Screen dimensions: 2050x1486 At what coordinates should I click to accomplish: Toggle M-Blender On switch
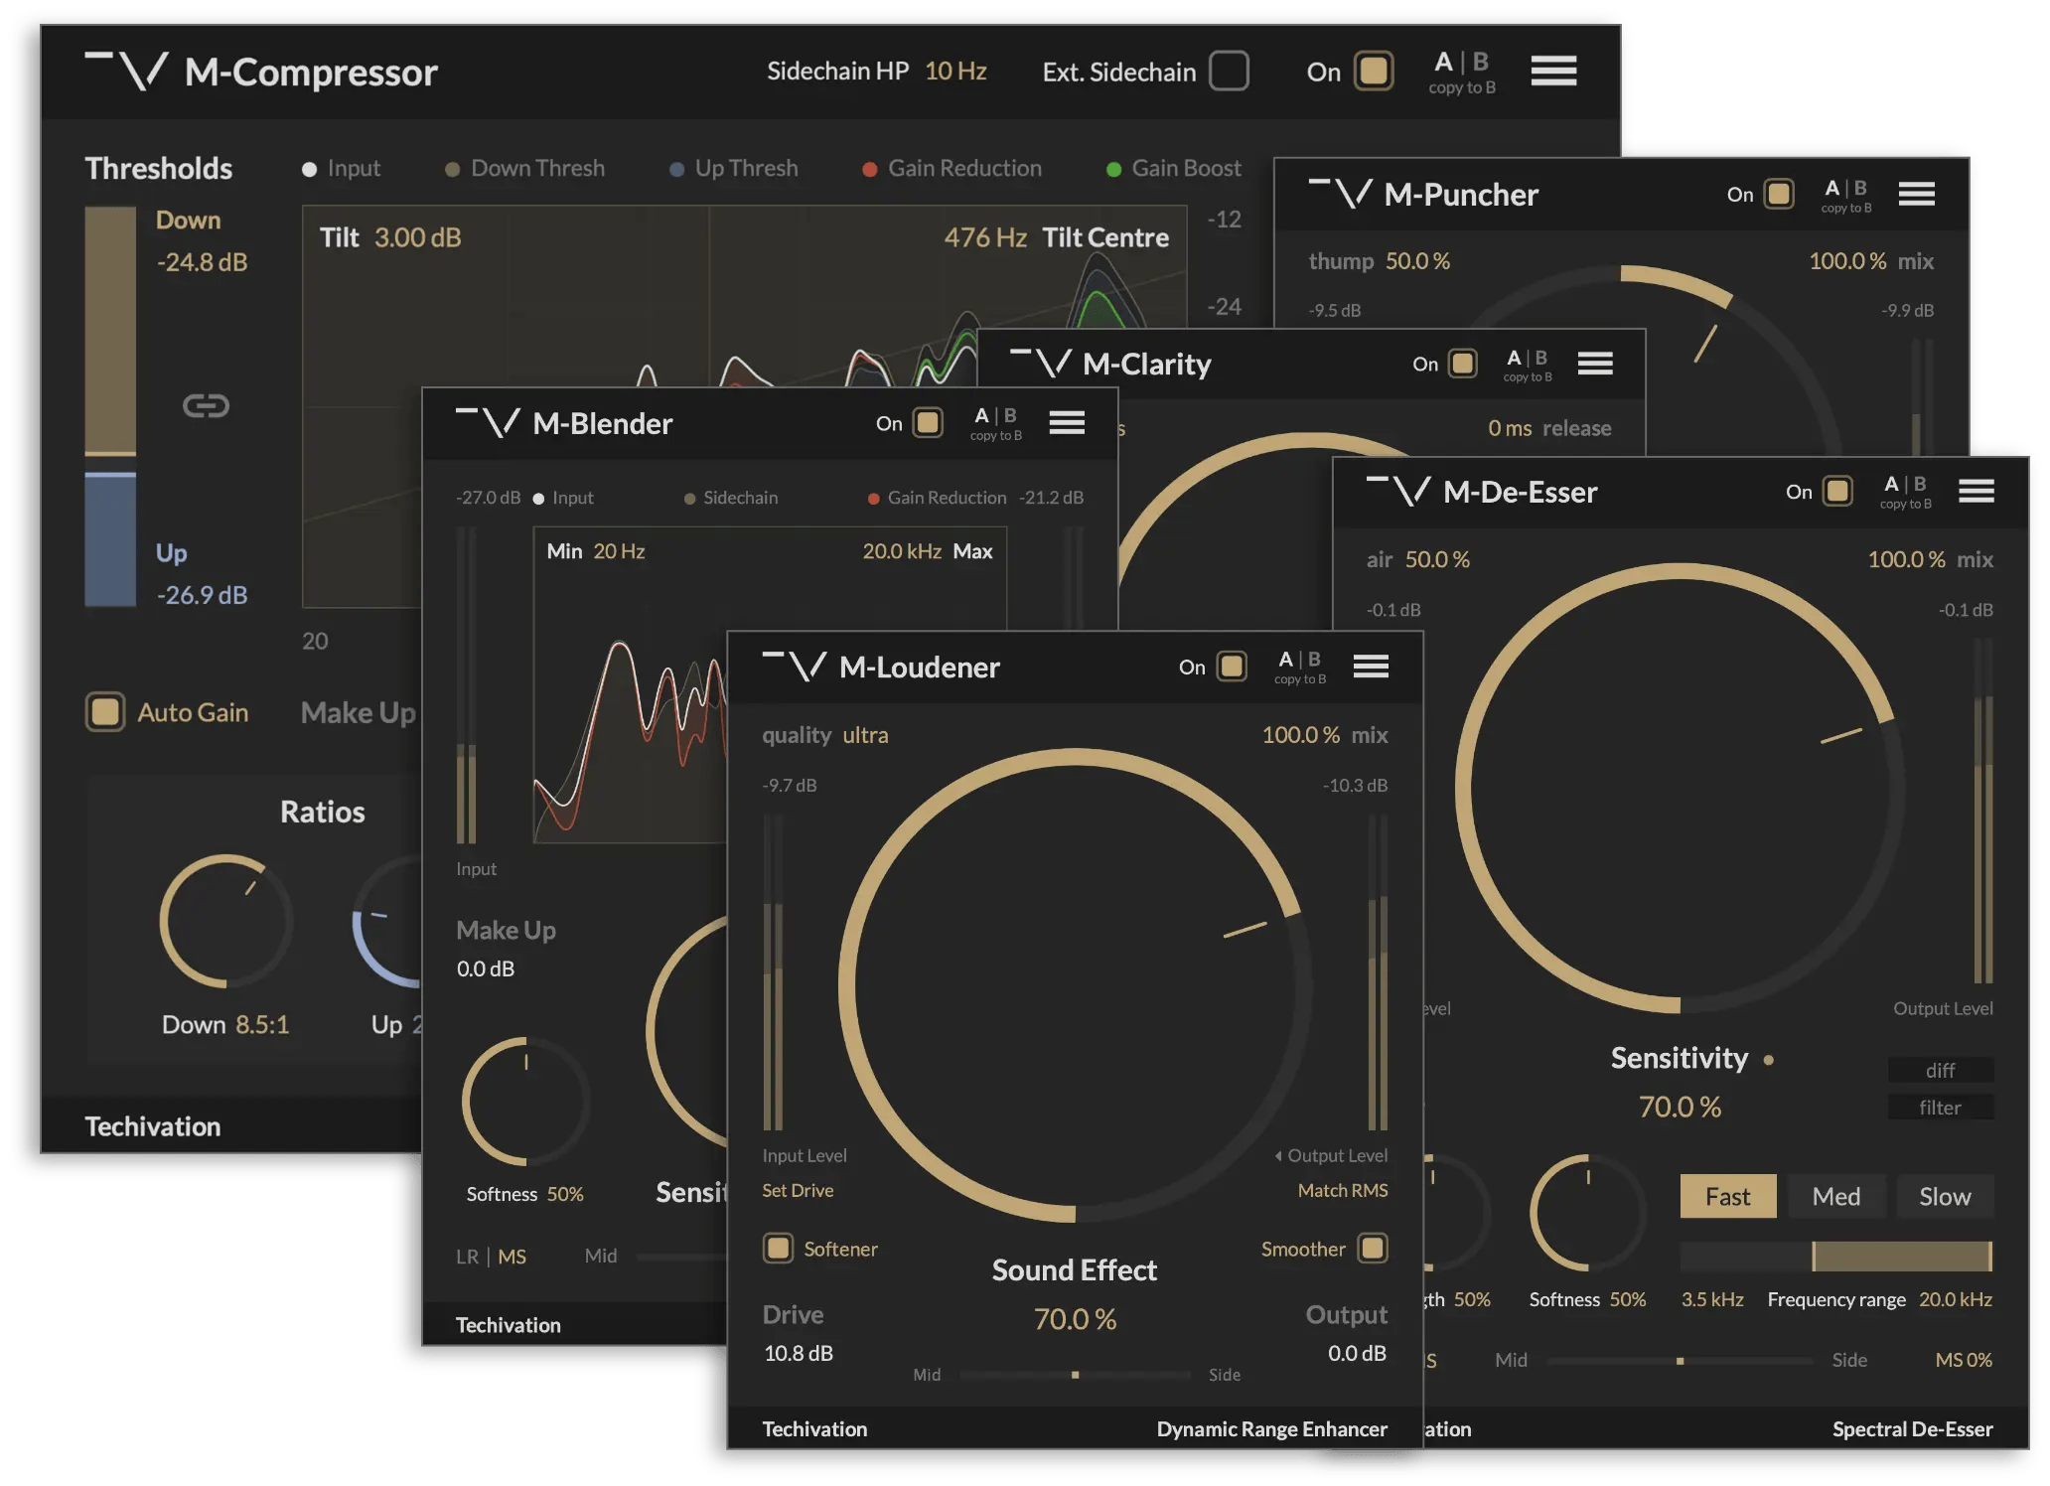928,423
